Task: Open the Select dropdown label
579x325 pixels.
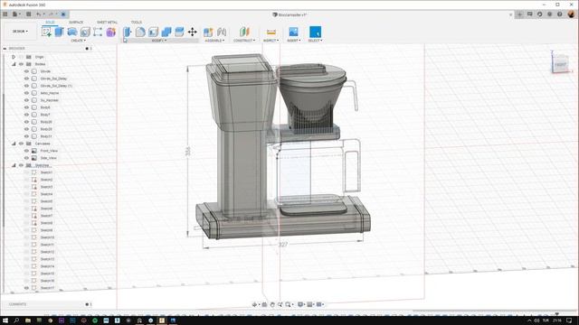Action: (316, 40)
